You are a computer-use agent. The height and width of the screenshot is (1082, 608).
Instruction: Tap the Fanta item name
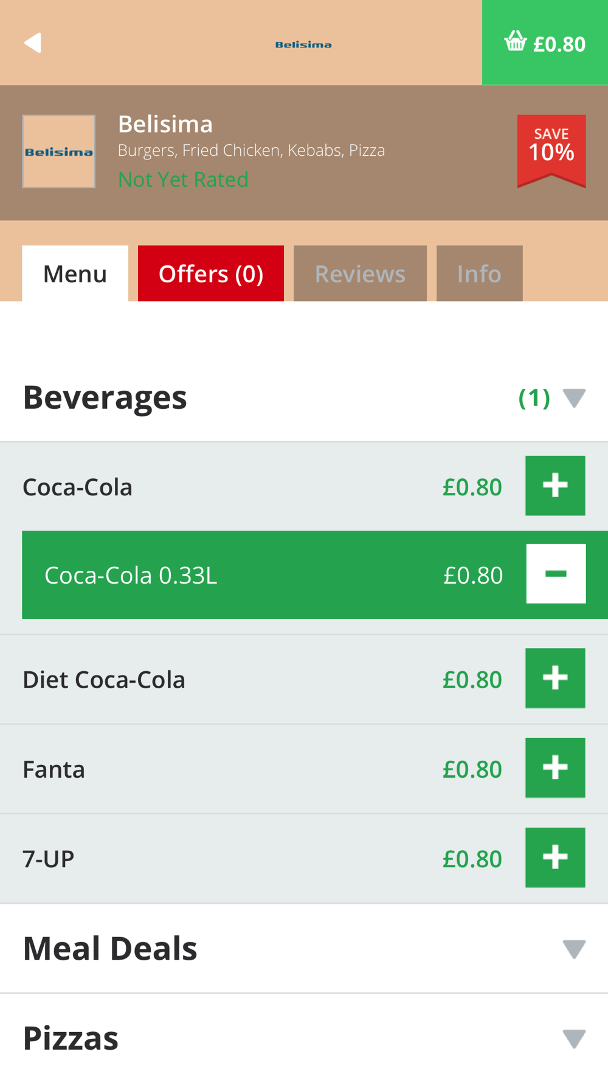54,769
